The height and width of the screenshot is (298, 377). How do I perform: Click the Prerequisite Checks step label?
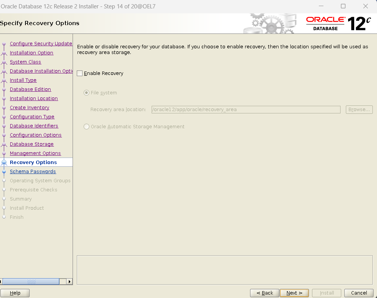click(33, 190)
